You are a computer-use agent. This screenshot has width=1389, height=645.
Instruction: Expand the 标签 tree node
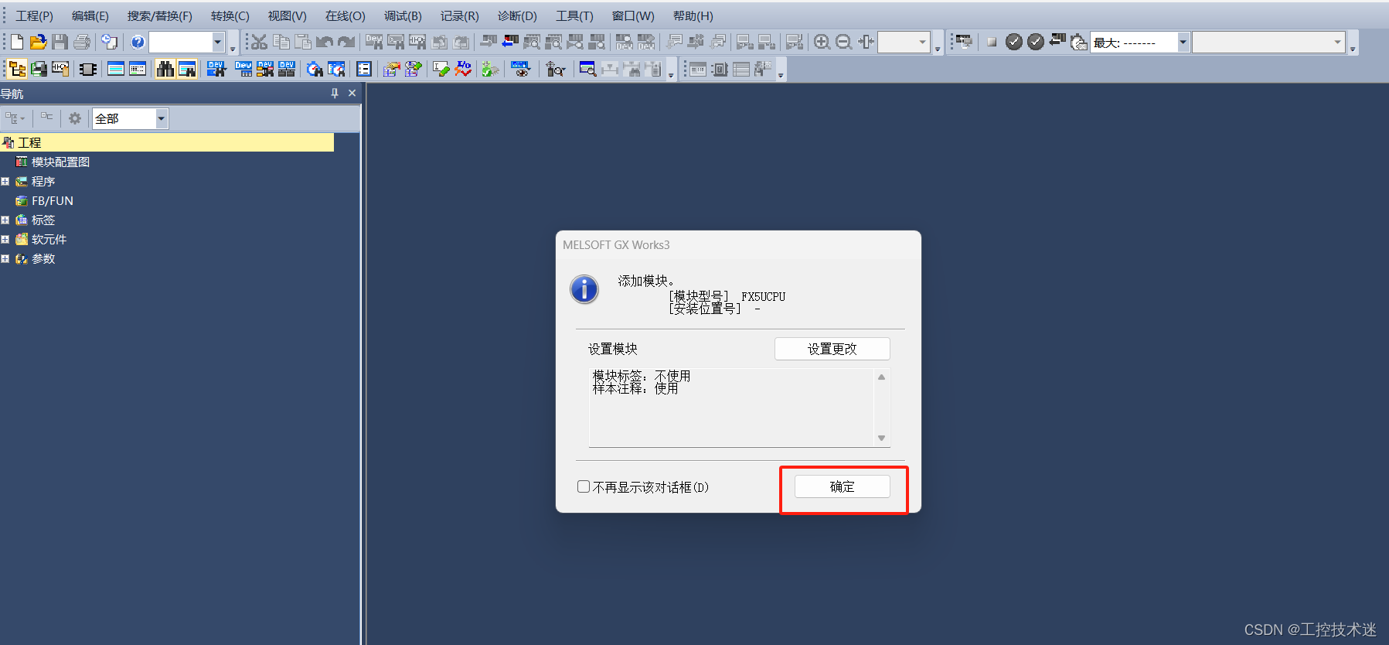pyautogui.click(x=5, y=220)
